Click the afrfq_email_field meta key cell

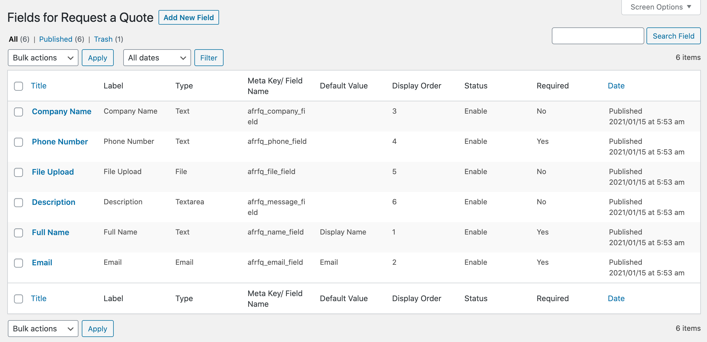coord(275,262)
